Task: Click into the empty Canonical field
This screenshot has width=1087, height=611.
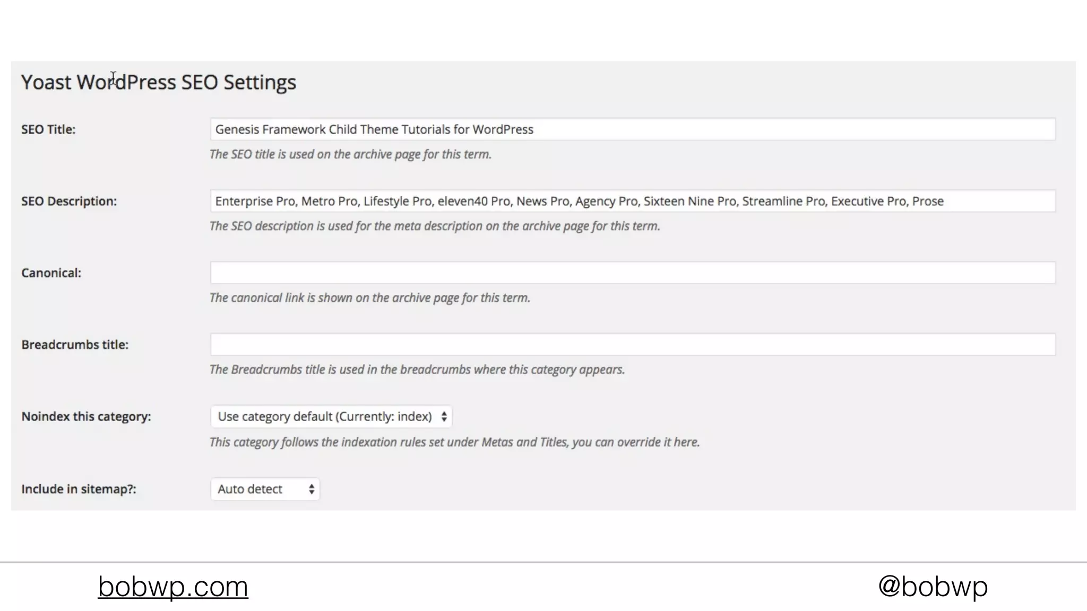Action: pos(633,273)
